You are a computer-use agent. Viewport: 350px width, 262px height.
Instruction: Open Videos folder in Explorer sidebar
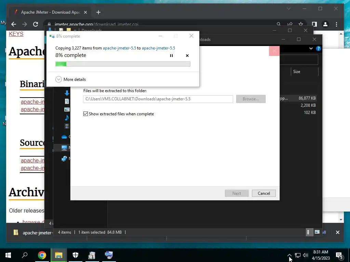coord(67,126)
